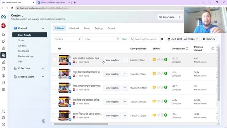Viewport: 227px width, 128px height.
Task: Switch to the Expiring tab
Action: [x=99, y=28]
